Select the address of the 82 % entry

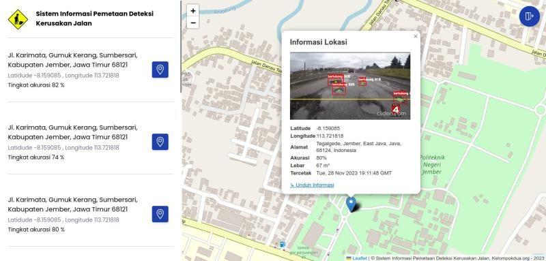73,60
